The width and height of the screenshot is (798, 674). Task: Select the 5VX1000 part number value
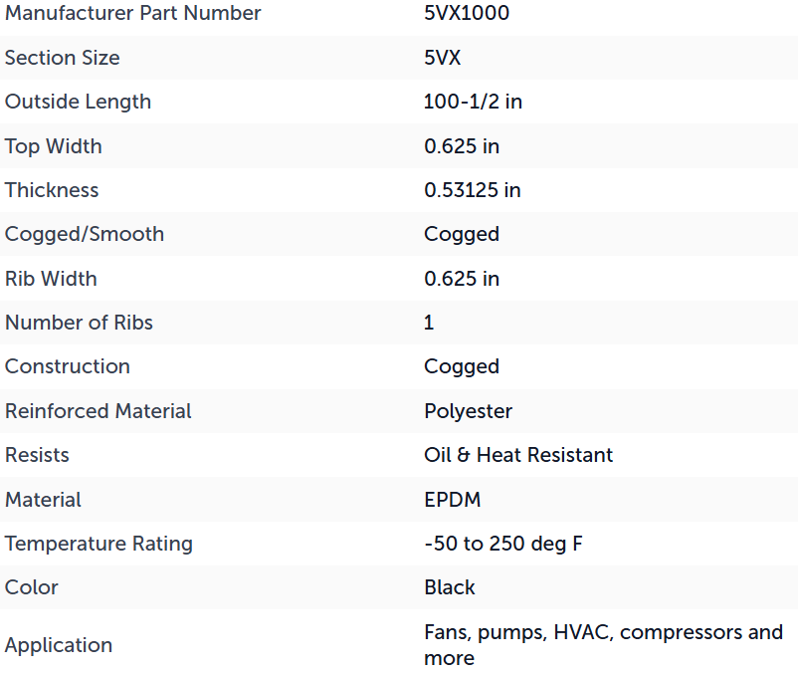click(x=467, y=13)
